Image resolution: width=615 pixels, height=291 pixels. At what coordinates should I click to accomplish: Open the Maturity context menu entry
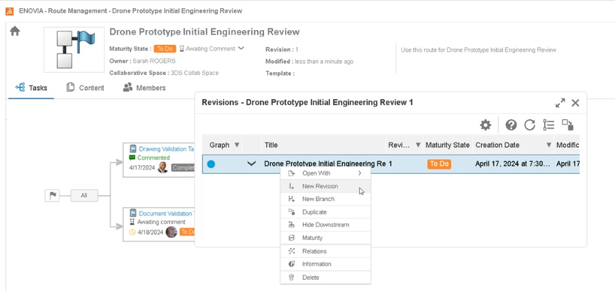(312, 238)
